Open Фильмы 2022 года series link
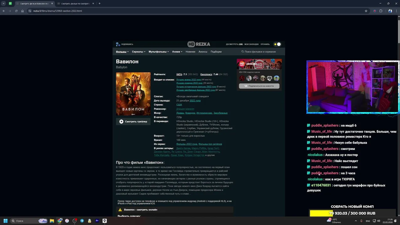 (x=187, y=144)
